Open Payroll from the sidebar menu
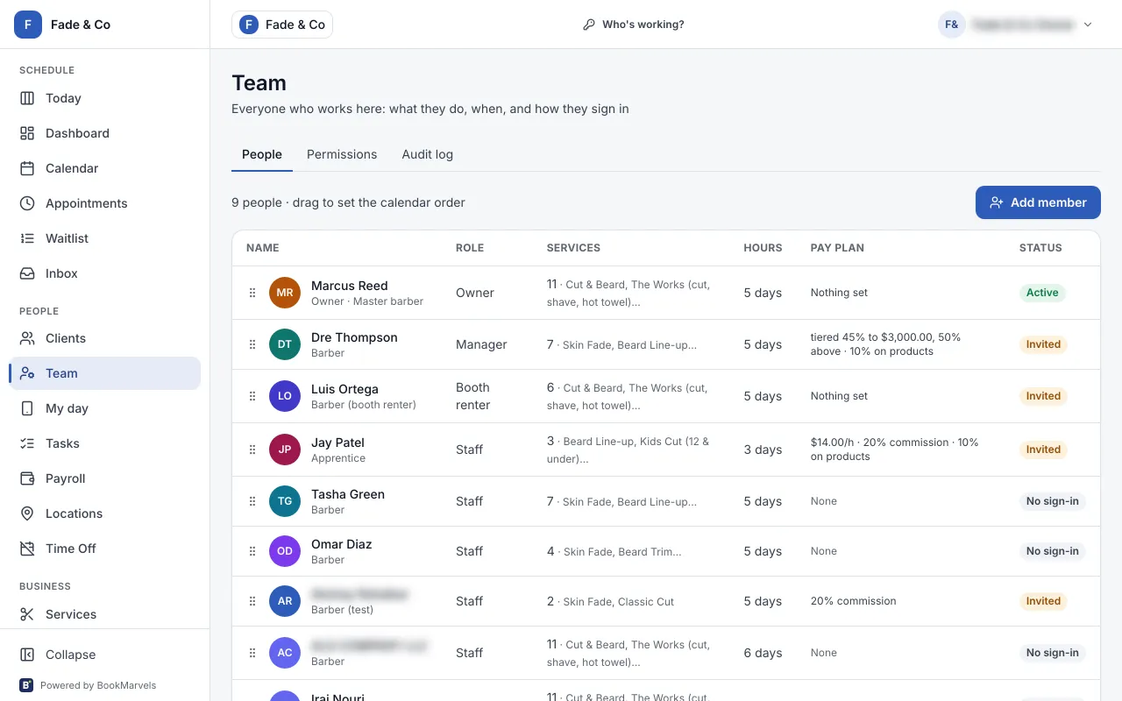Image resolution: width=1122 pixels, height=701 pixels. point(105,478)
